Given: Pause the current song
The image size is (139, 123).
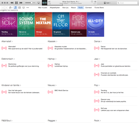Looking at the screenshot, I should [16, 3].
